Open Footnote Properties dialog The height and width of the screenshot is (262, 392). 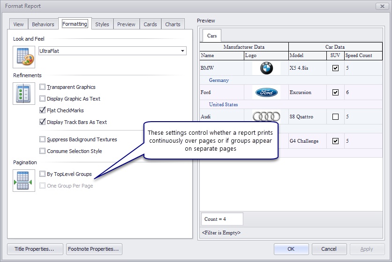pos(94,249)
